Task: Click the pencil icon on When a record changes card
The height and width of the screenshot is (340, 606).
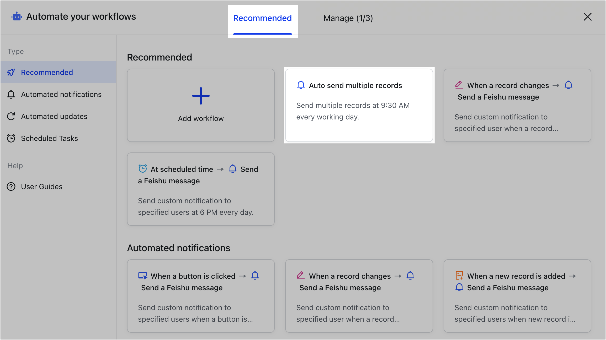Action: pyautogui.click(x=459, y=85)
